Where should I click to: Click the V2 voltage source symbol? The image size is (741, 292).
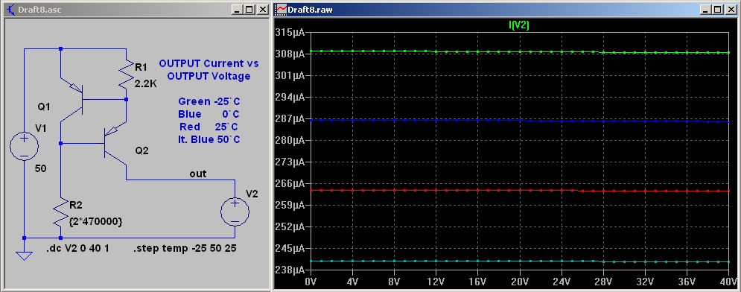coord(235,210)
